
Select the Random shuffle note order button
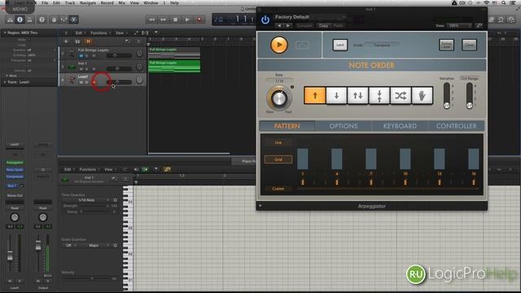(401, 96)
